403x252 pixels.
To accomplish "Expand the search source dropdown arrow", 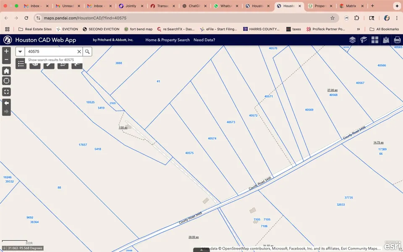I will click(20, 52).
